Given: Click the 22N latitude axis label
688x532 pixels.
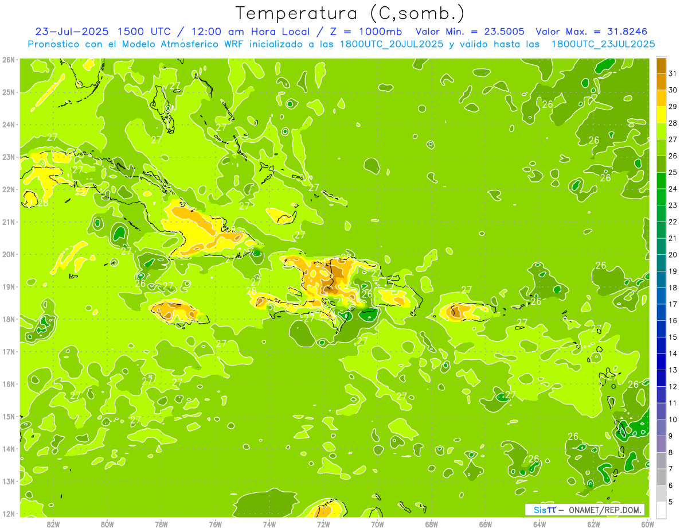Looking at the screenshot, I should [x=9, y=189].
